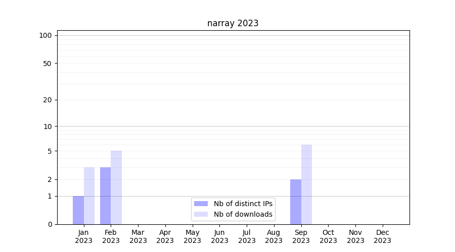This screenshot has height=252, width=455.
Task: Click the 'Nb of downloads' legend swatch
Action: pos(201,214)
